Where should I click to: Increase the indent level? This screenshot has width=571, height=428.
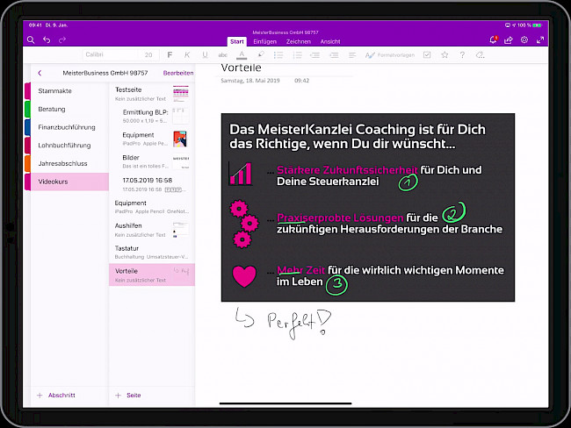[334, 55]
